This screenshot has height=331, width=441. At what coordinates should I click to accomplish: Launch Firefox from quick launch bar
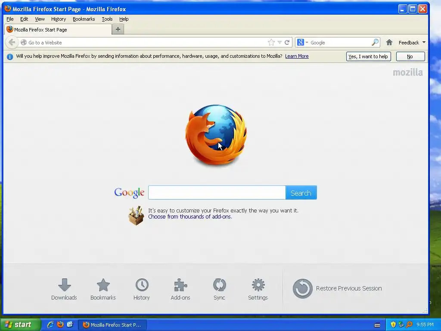point(60,325)
